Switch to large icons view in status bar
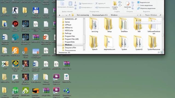The width and height of the screenshot is (175, 98). coord(162,53)
